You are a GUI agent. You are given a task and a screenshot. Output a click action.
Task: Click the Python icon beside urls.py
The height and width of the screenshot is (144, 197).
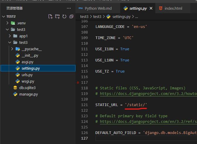[18, 75]
